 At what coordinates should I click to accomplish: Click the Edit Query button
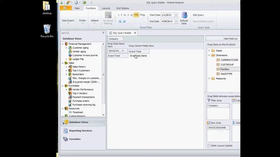[x=198, y=15]
